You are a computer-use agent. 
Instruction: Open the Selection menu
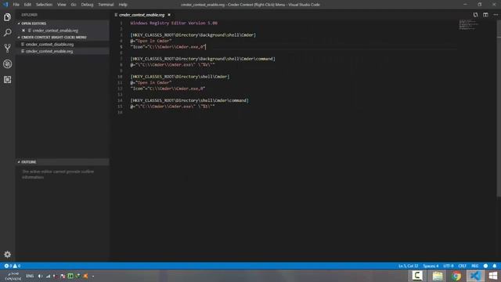click(44, 5)
